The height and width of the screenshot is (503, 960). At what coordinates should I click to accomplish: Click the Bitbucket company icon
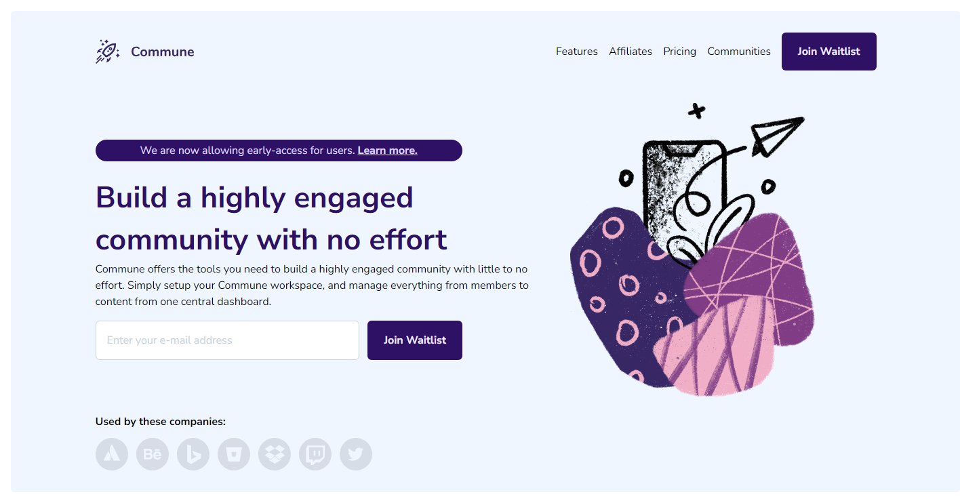point(234,454)
